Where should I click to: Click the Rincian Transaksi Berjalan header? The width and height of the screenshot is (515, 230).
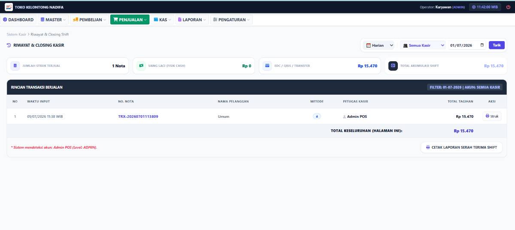coord(37,87)
